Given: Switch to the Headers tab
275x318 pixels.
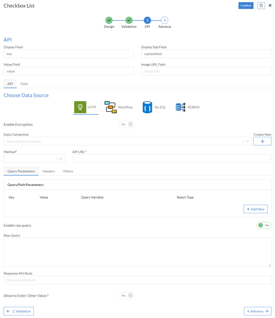Looking at the screenshot, I should click(x=48, y=171).
